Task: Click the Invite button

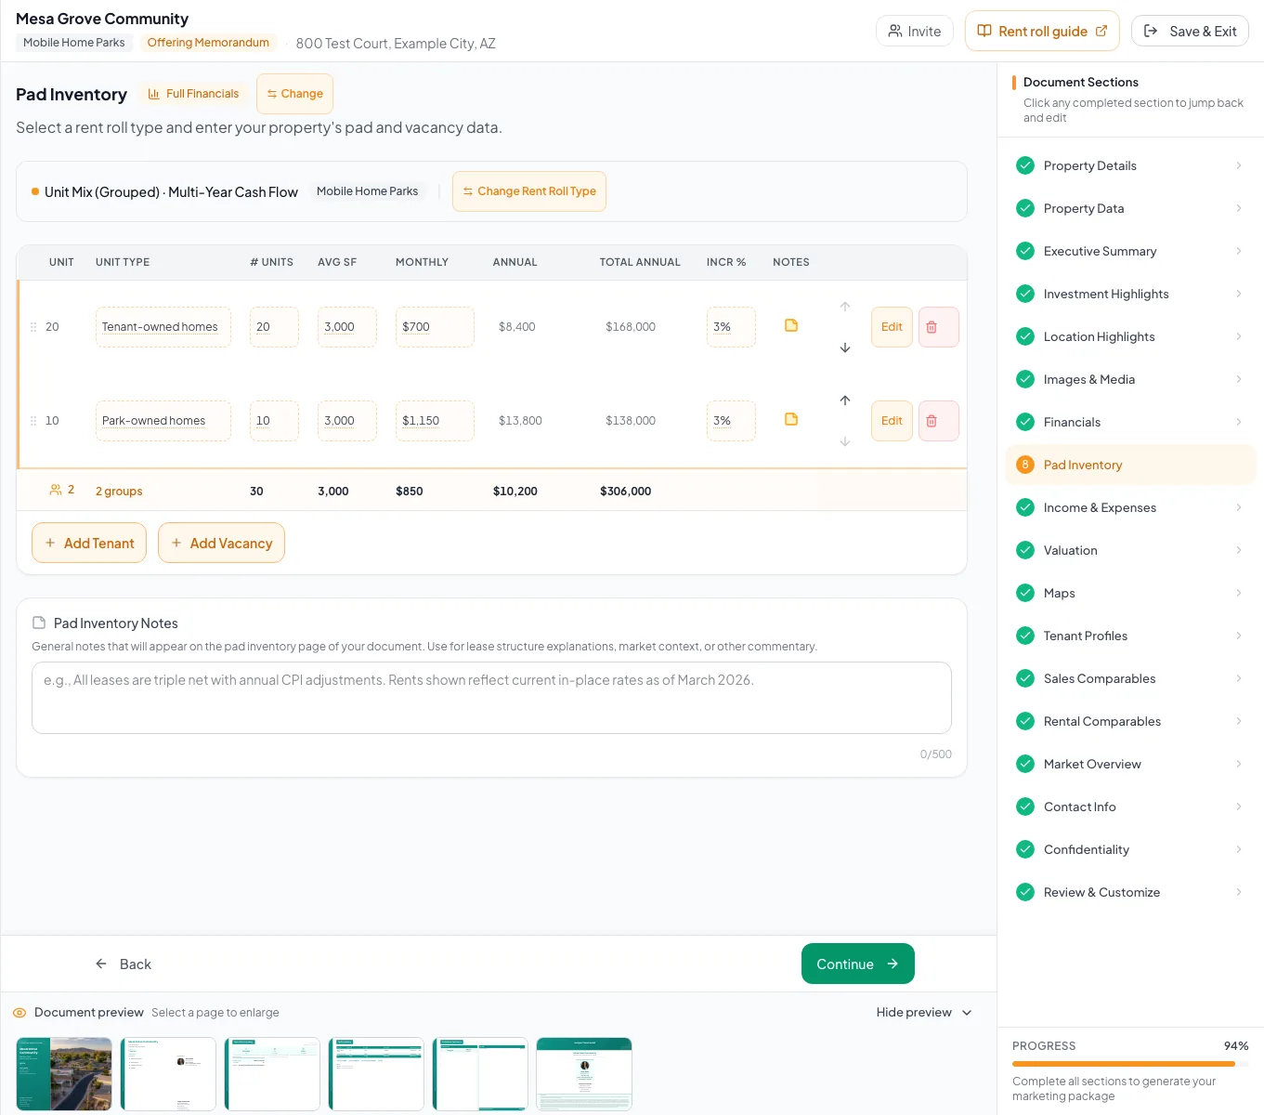Action: (915, 31)
